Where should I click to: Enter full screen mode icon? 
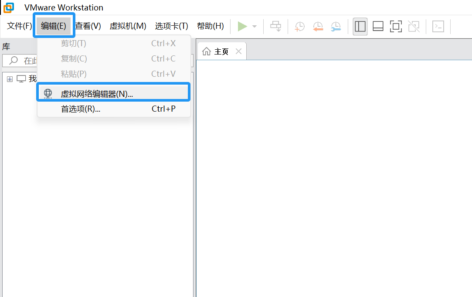(396, 27)
